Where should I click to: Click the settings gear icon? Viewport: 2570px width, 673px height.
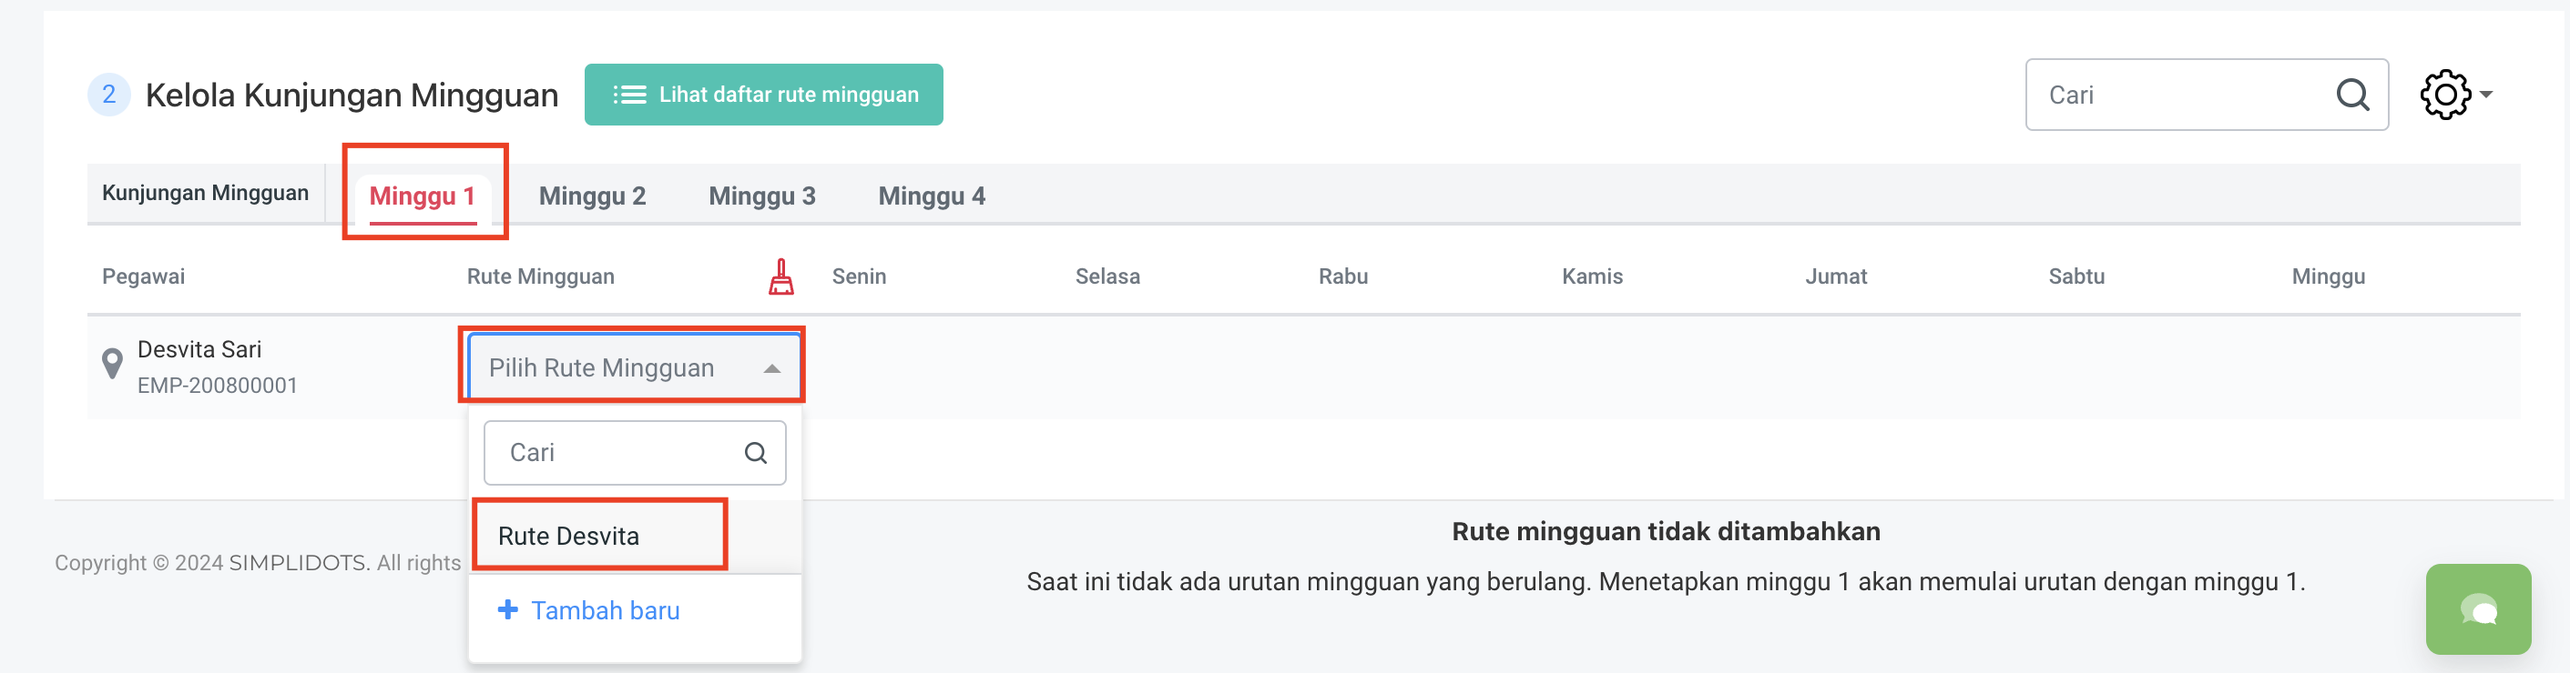click(2444, 95)
